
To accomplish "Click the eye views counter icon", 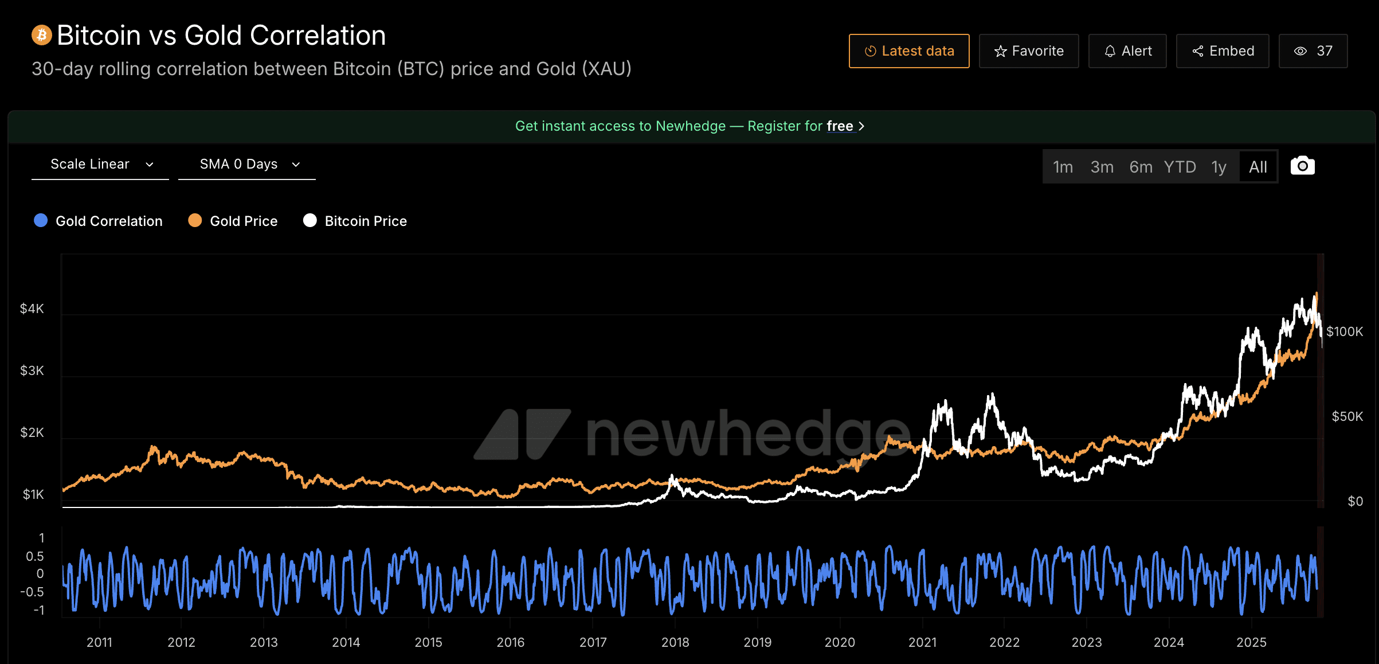I will point(1300,52).
